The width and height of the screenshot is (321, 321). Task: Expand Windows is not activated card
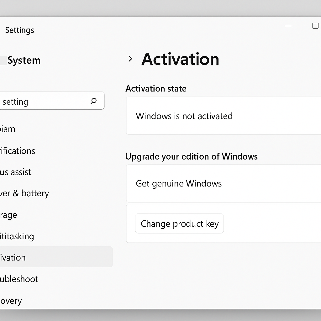point(224,116)
